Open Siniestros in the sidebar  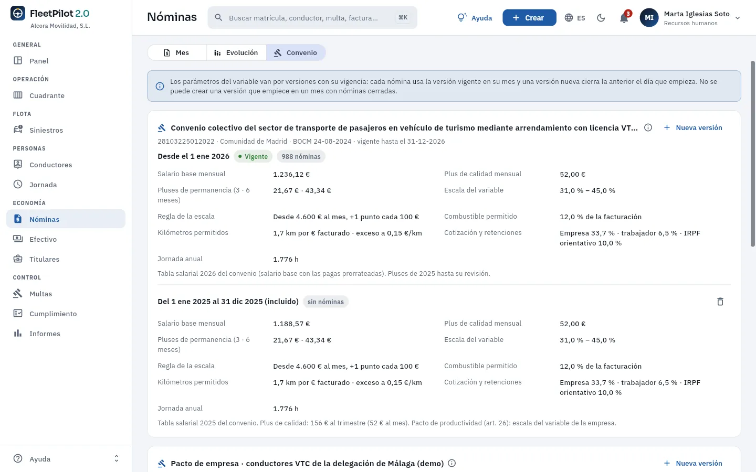pos(66,130)
